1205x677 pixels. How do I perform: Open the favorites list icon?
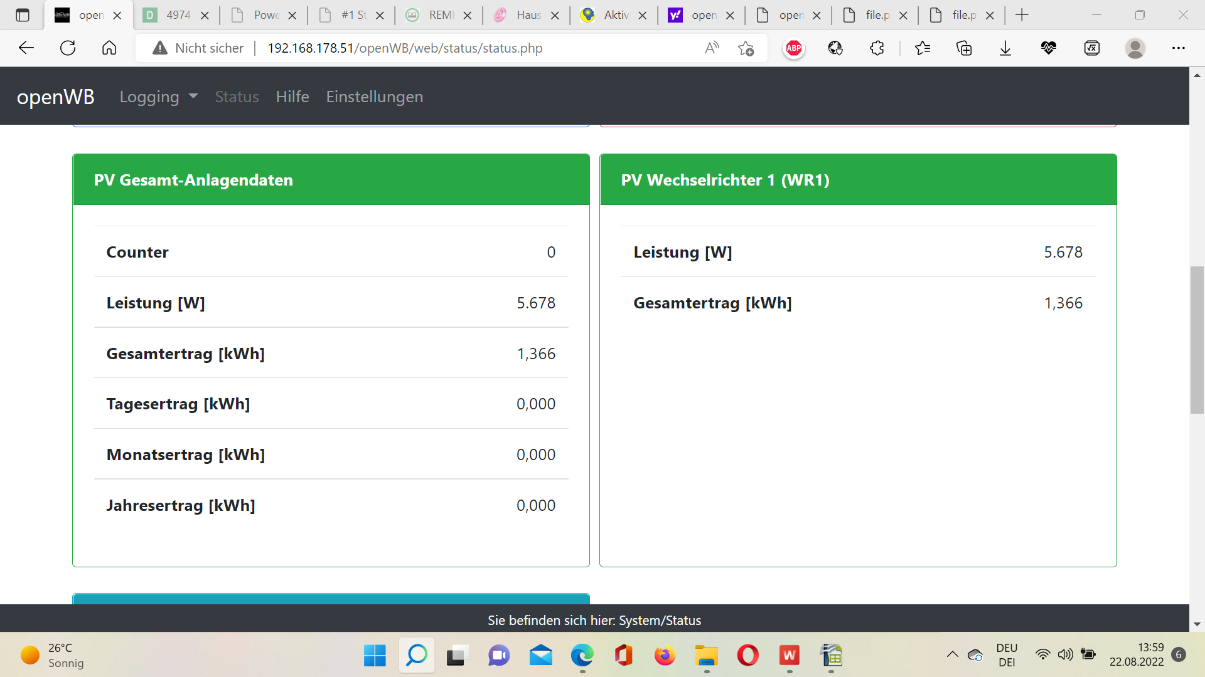pyautogui.click(x=923, y=48)
